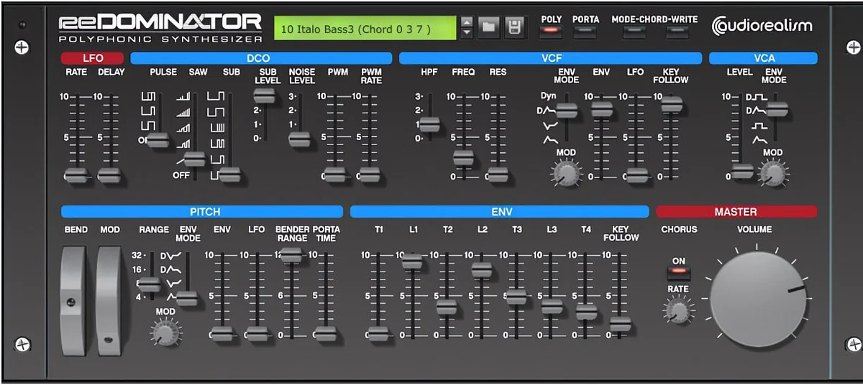
Task: Click the envelope T2 slider handle
Action: tap(447, 307)
